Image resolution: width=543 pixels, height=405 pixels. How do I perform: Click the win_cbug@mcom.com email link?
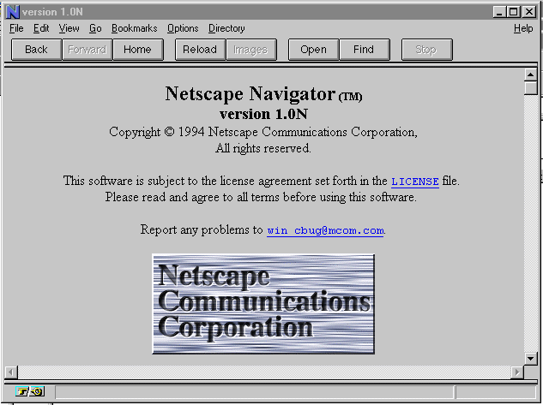point(325,230)
